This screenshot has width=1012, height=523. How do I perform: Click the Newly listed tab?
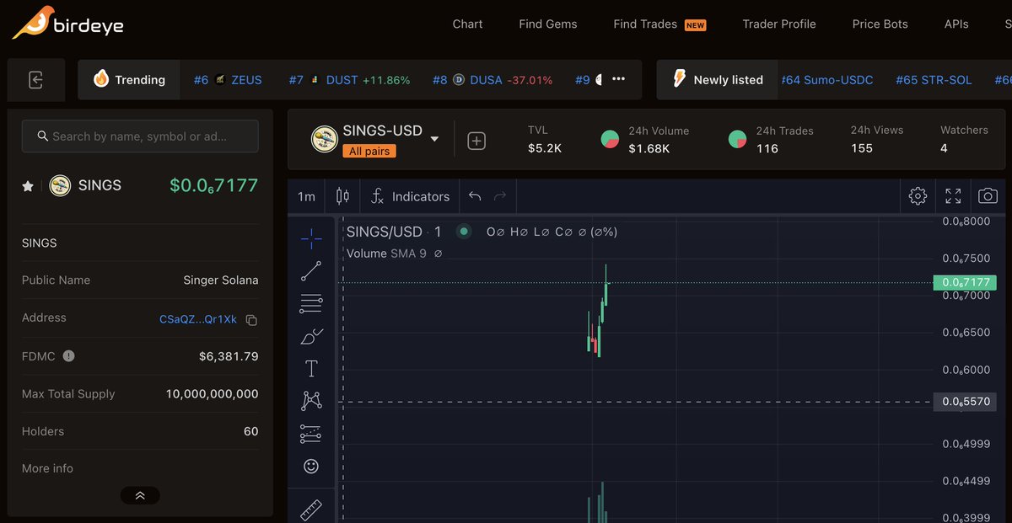(x=718, y=80)
